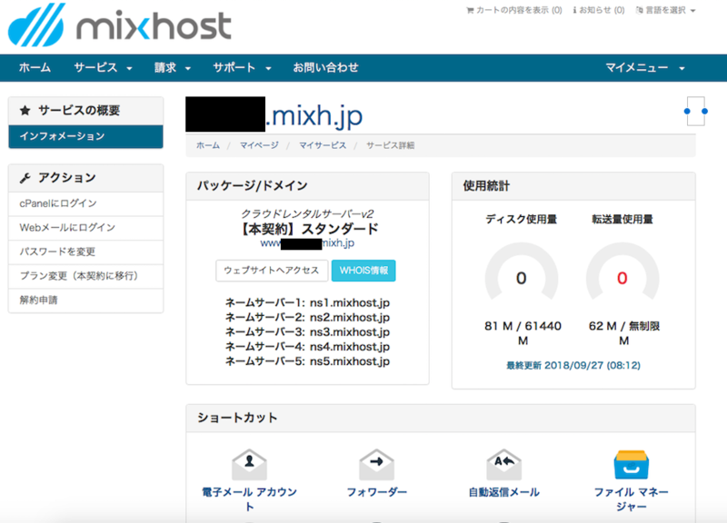Click ネームサーバー3: ns3.mixhost.jp text
727x523 pixels.
(x=307, y=332)
